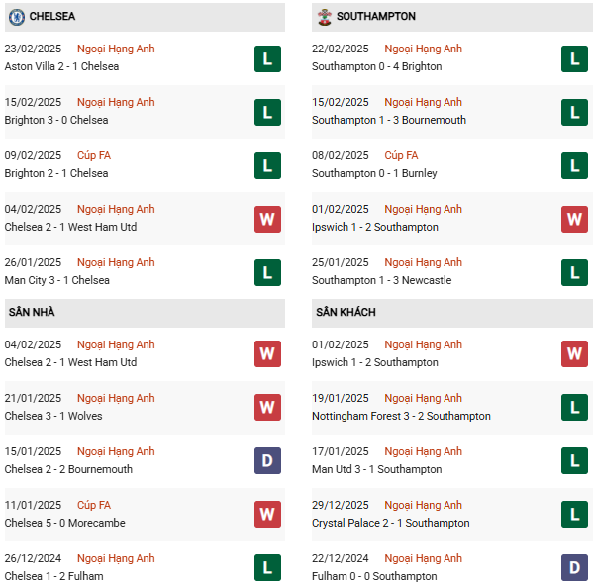Click the W badge for Chelsea 3-1 Wolves
Screen dimensions: 594x586
pyautogui.click(x=267, y=407)
